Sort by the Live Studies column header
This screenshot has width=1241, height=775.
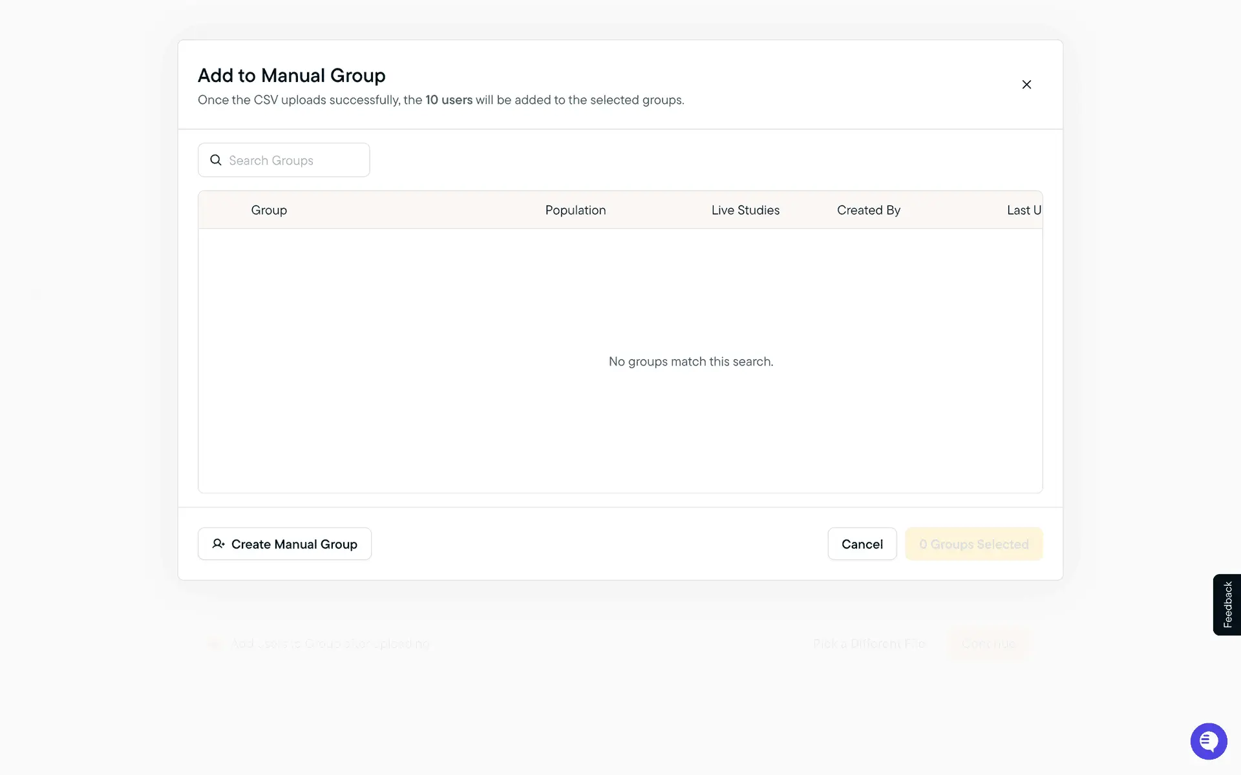click(745, 210)
